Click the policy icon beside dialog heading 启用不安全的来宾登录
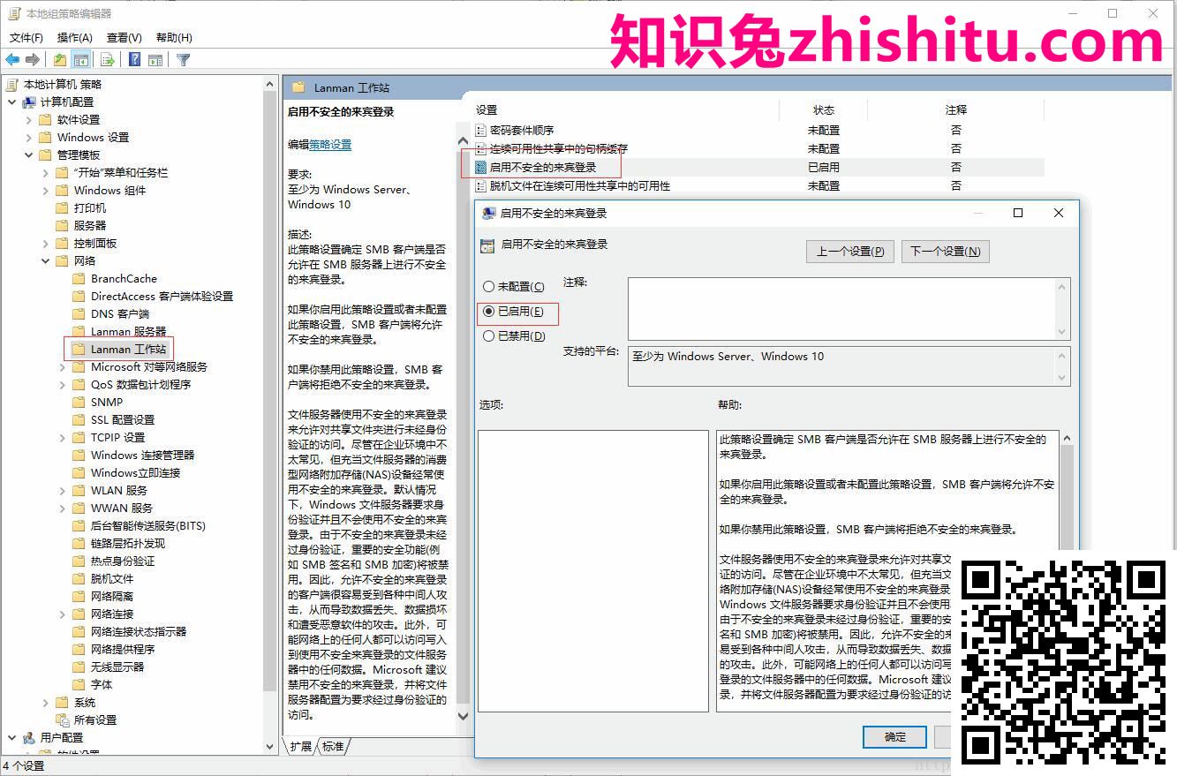The width and height of the screenshot is (1177, 776). coord(488,245)
